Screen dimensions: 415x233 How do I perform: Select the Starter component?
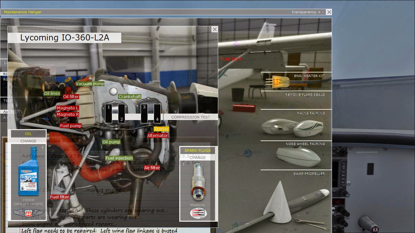(161, 129)
